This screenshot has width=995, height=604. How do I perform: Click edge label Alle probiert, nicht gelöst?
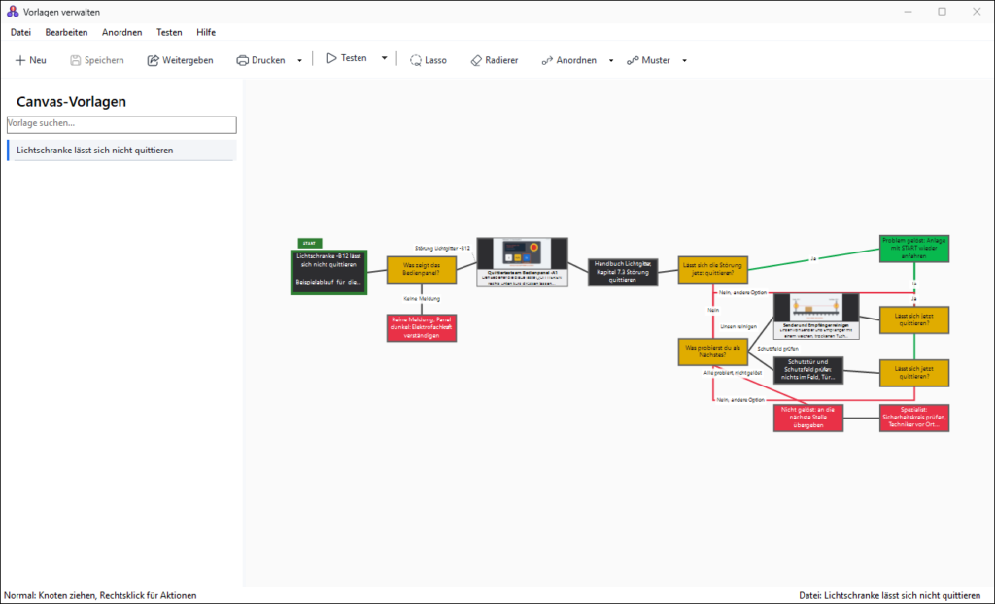click(x=733, y=373)
